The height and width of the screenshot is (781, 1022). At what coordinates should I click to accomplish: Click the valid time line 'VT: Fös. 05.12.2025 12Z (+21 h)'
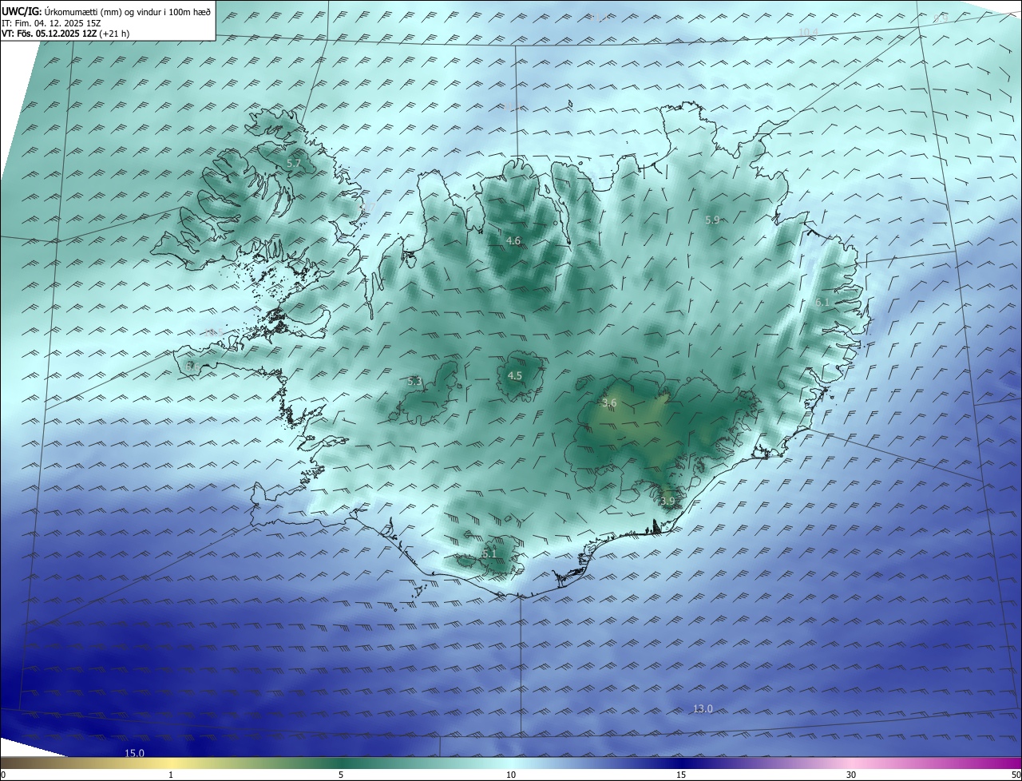pos(65,34)
